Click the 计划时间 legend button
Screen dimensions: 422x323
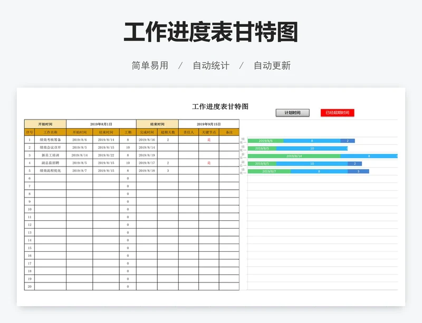click(293, 113)
